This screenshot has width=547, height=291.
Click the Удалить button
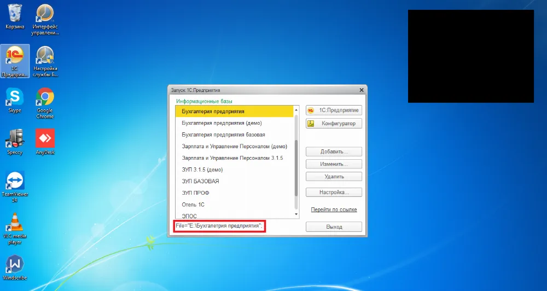[334, 177]
